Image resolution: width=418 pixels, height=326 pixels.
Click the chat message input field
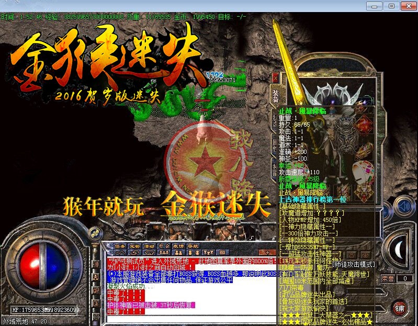coord(191,319)
